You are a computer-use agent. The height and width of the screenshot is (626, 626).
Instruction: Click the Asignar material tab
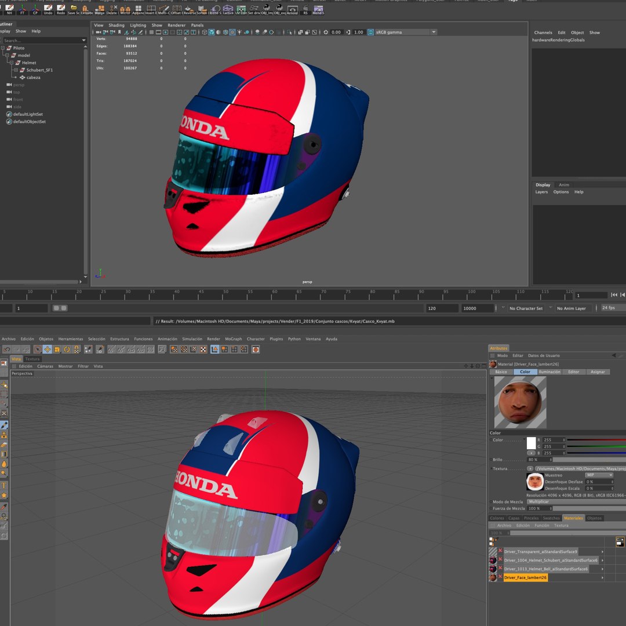[598, 372]
